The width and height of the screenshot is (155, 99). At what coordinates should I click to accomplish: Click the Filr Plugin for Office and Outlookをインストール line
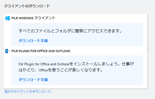(x=76, y=64)
